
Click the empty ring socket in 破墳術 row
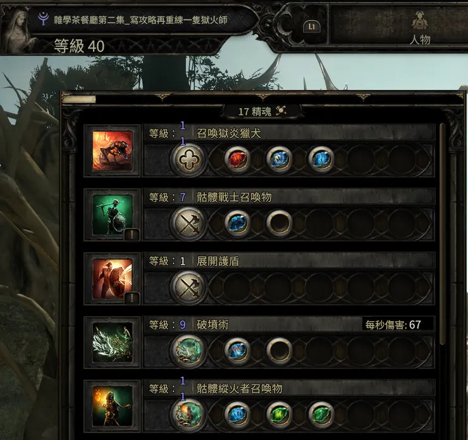tap(279, 350)
